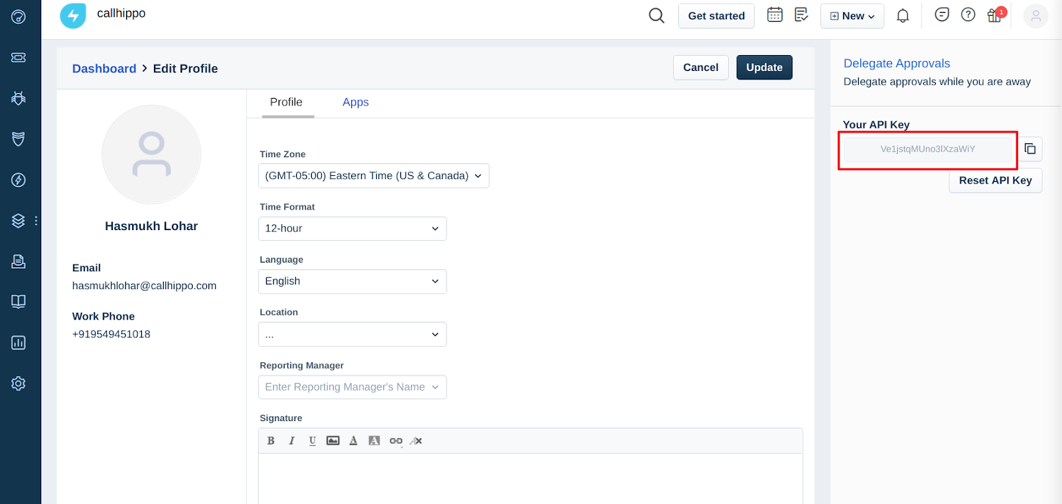Click the callhippo lightning logo
The width and height of the screenshot is (1062, 504).
[73, 15]
